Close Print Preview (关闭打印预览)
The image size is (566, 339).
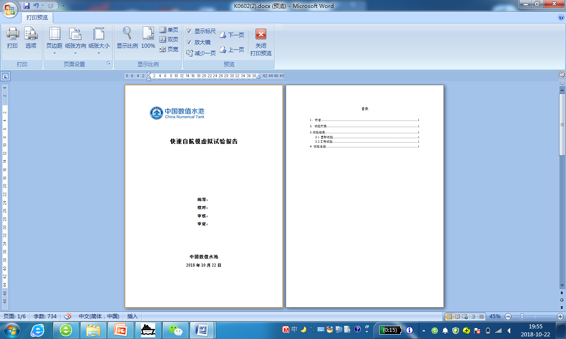(x=261, y=42)
